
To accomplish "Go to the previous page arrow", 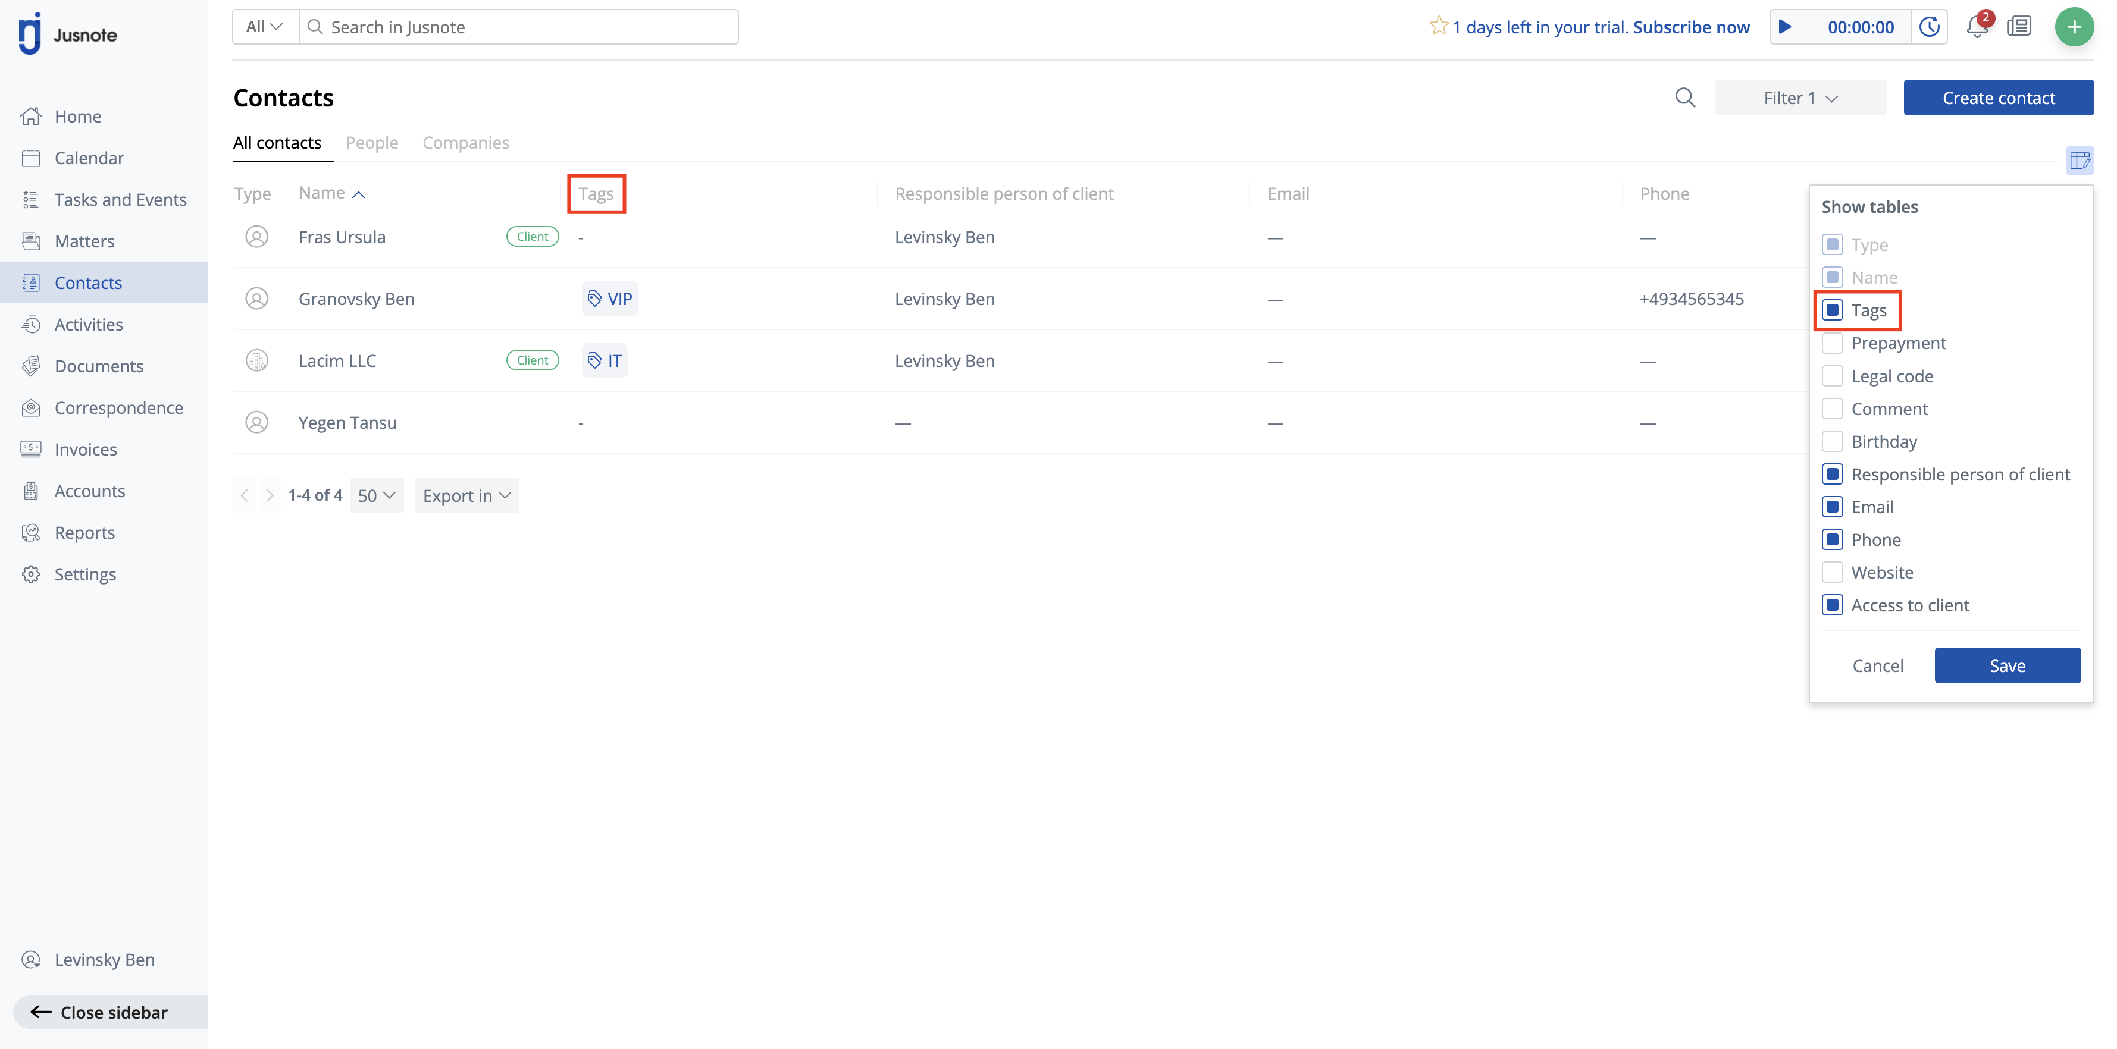I will point(244,495).
